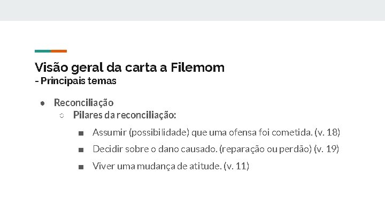The width and height of the screenshot is (385, 217).
Task: Click the round bullet before Reconciliação
Action: [x=42, y=103]
